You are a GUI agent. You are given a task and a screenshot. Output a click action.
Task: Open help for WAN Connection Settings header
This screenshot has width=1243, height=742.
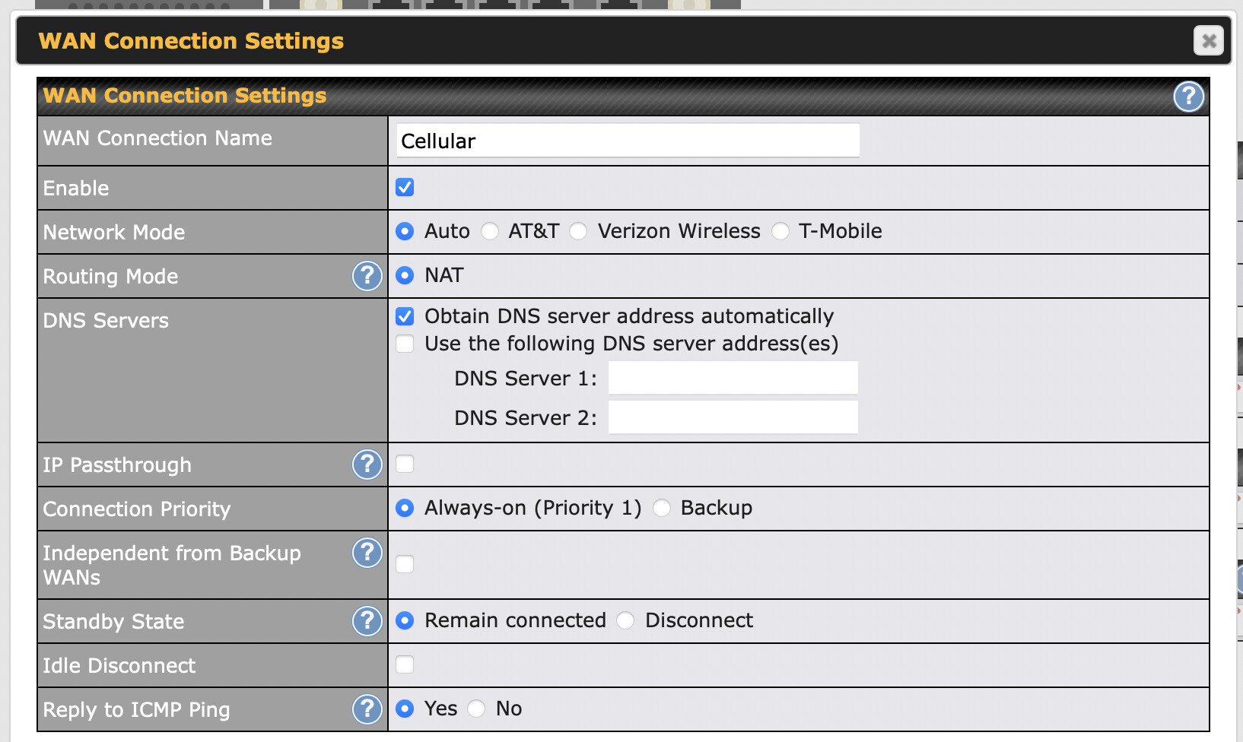[x=1188, y=97]
